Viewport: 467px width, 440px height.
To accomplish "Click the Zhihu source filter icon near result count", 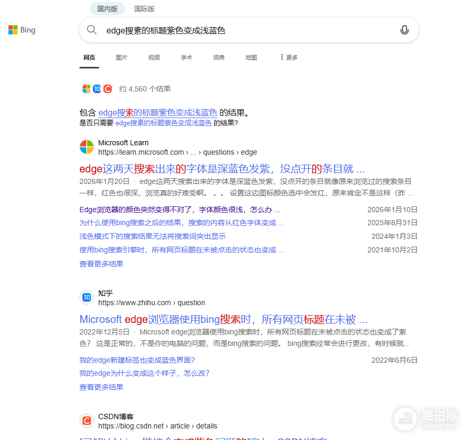I will 97,89.
